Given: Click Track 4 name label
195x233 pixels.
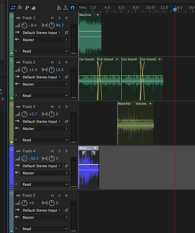Looking at the screenshot, I should point(28,151).
